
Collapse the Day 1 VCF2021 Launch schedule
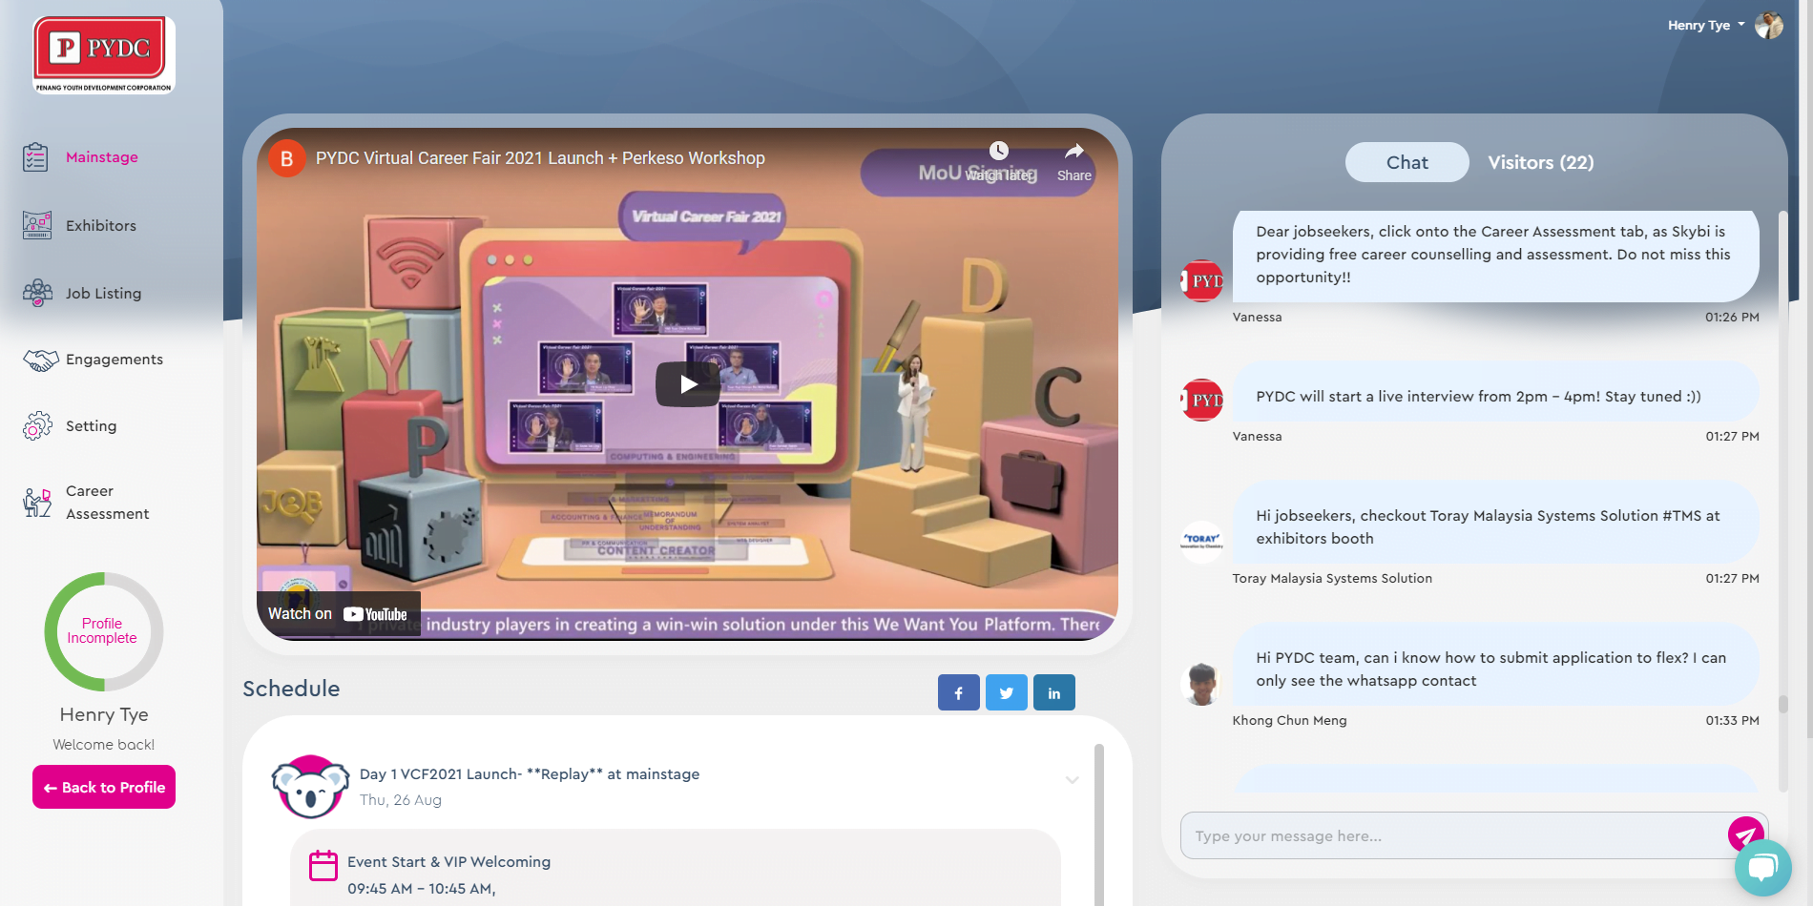point(1073,780)
